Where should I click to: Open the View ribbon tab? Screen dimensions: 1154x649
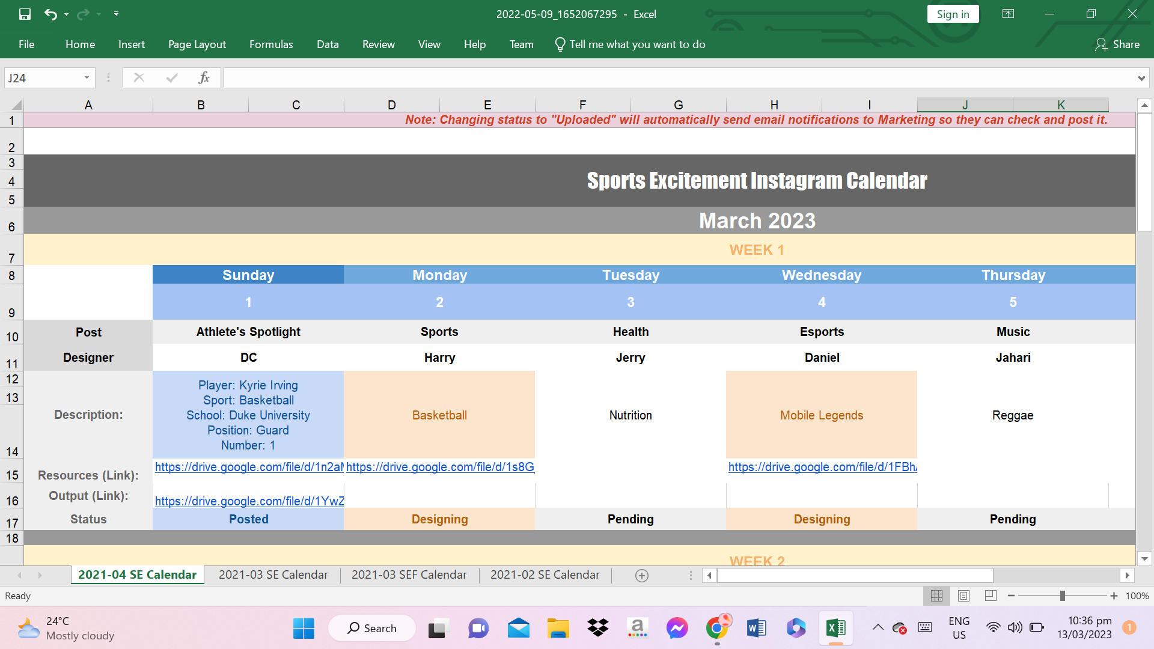(x=429, y=44)
